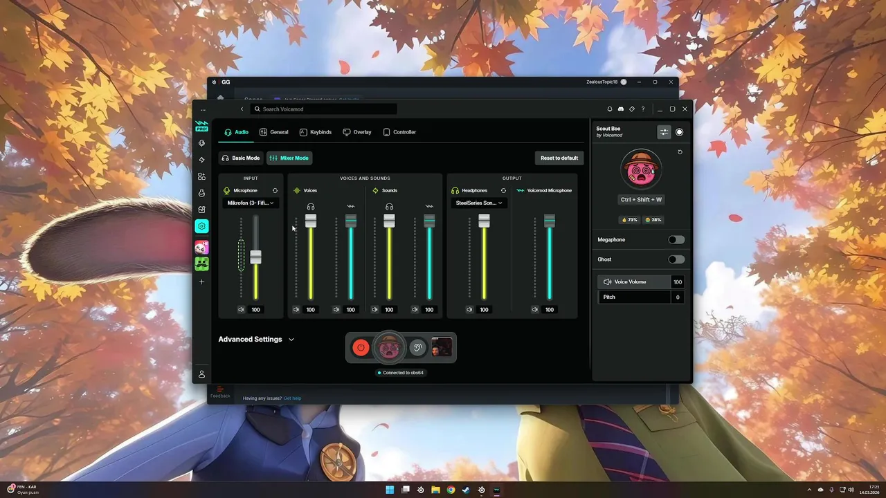Open Feedback in the GG window

[220, 393]
